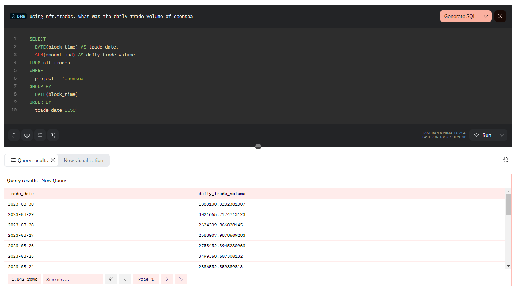515x286 pixels.
Task: Click the 'opensea' string in the editor
Action: tap(74, 78)
